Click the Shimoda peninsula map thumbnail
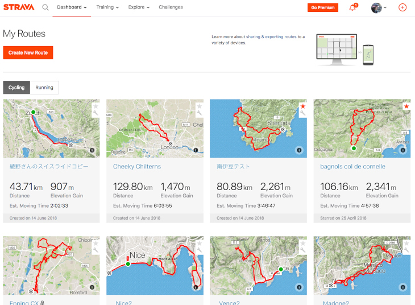The height and width of the screenshot is (305, 415). point(258,129)
